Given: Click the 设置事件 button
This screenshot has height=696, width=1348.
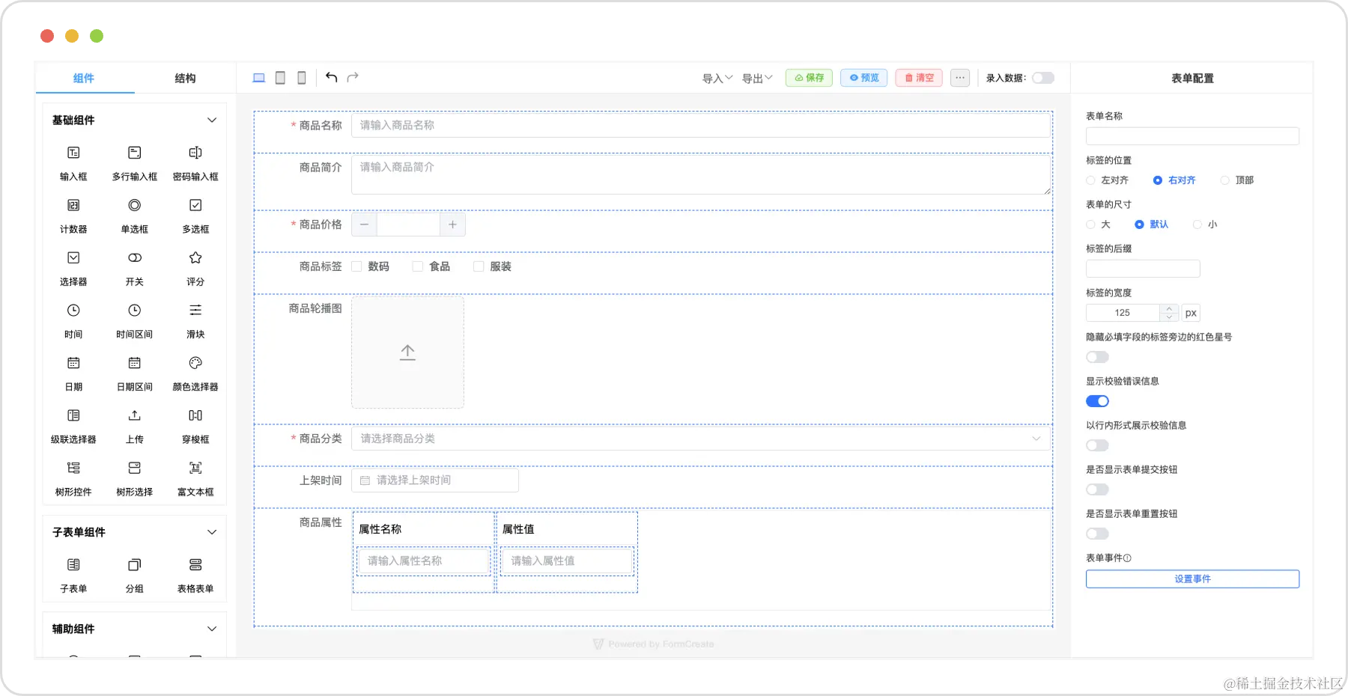Looking at the screenshot, I should (1192, 579).
